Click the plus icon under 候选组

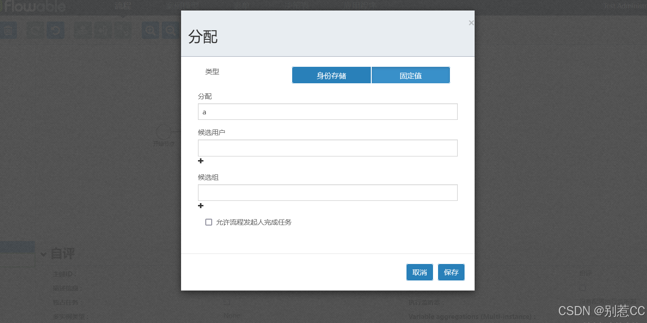point(200,206)
